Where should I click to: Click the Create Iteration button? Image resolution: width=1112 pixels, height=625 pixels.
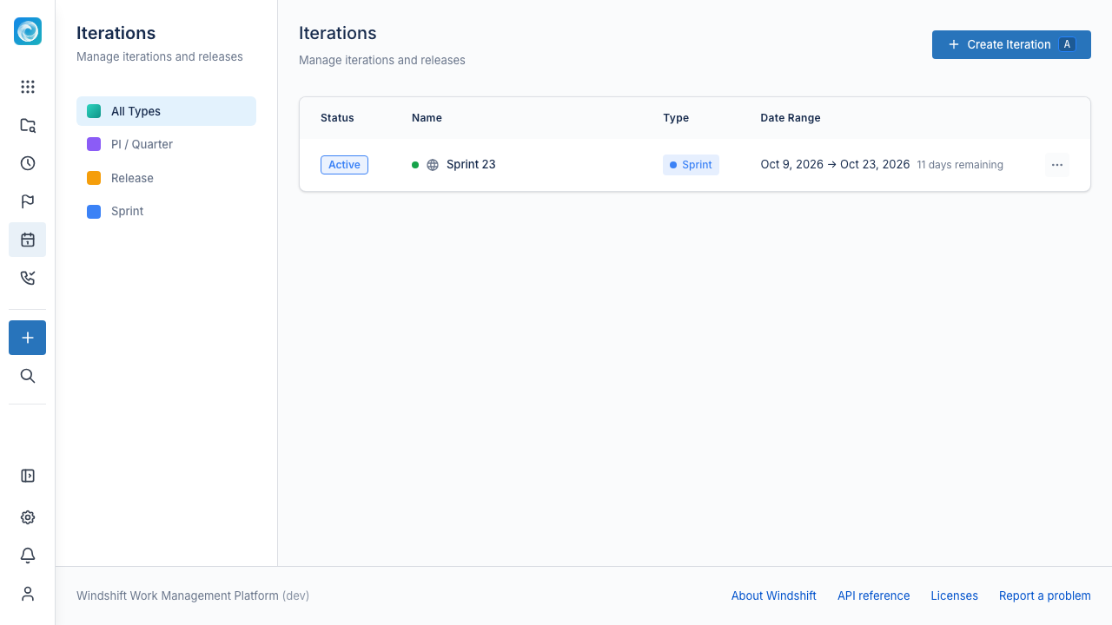pos(1011,44)
